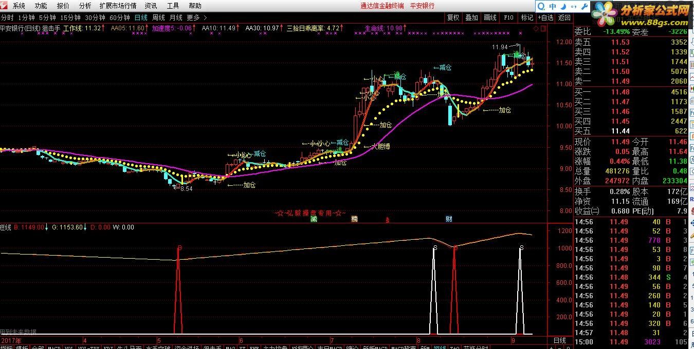This screenshot has width=694, height=349.
Task: Click the 通达信金融终端 title link
Action: tap(382, 6)
